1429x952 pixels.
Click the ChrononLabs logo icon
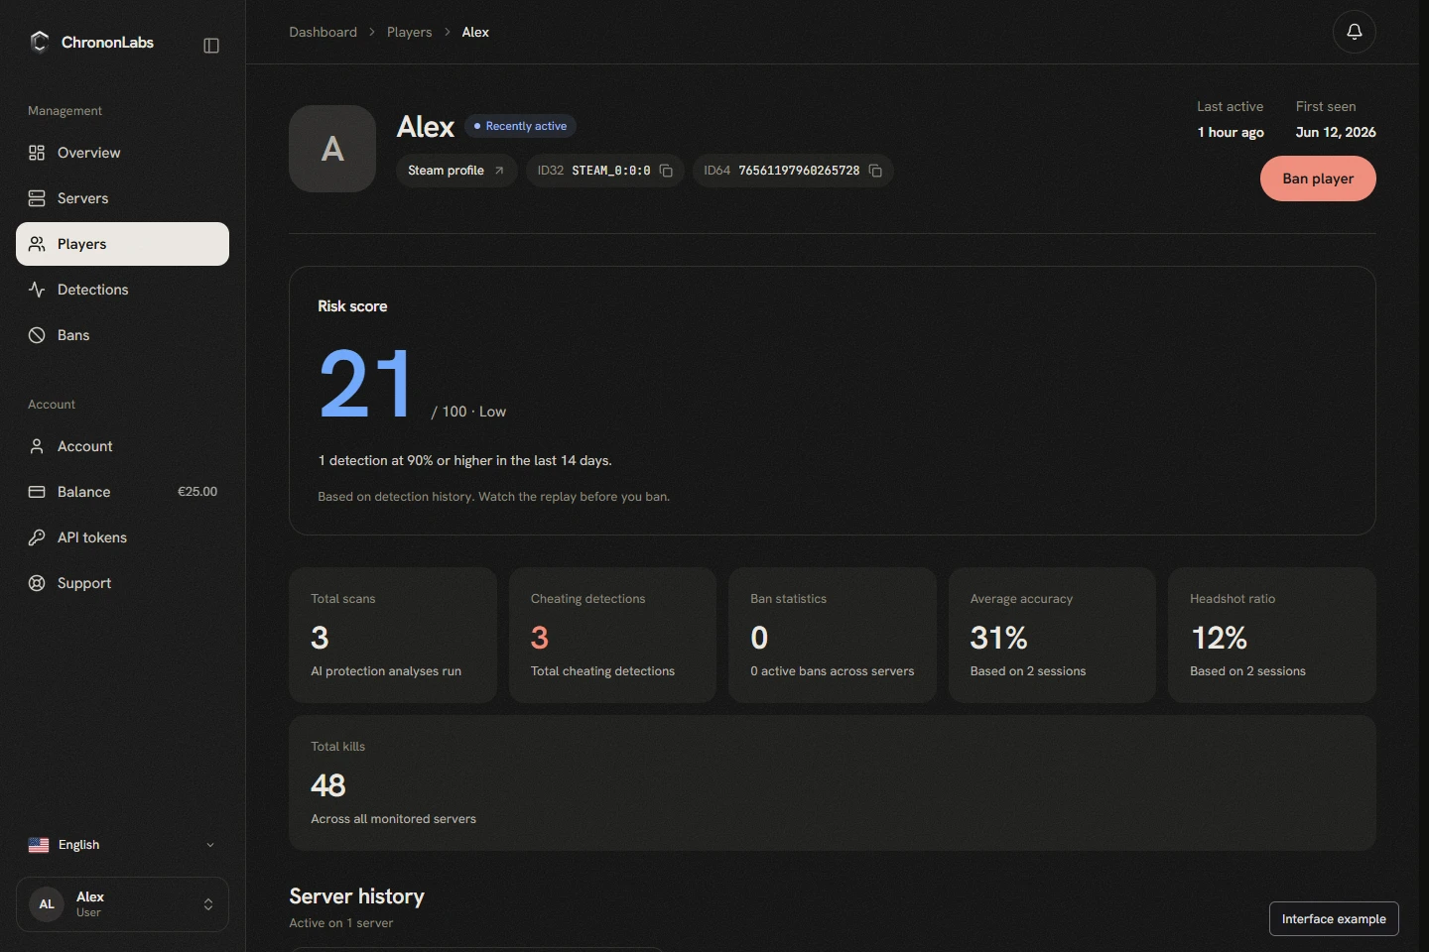point(40,42)
